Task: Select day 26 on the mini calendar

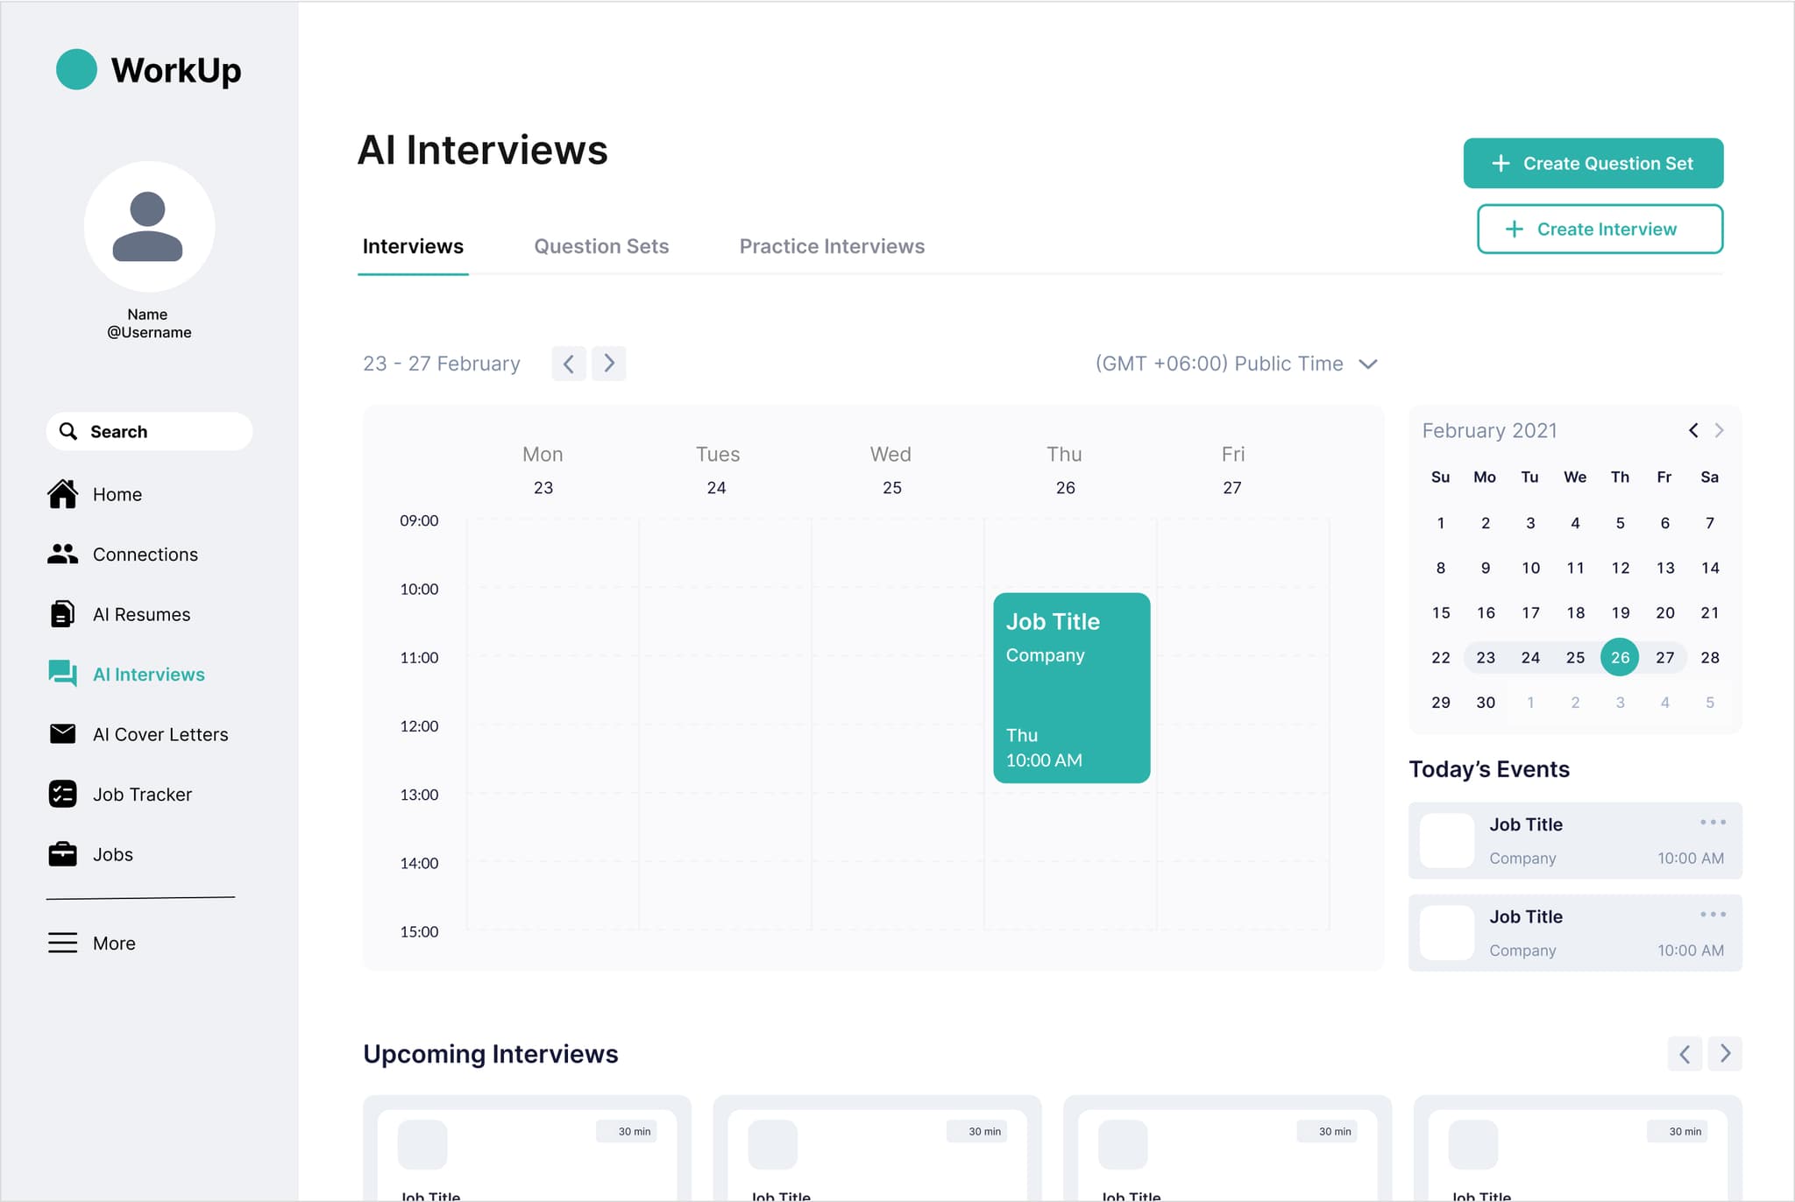Action: [x=1620, y=657]
